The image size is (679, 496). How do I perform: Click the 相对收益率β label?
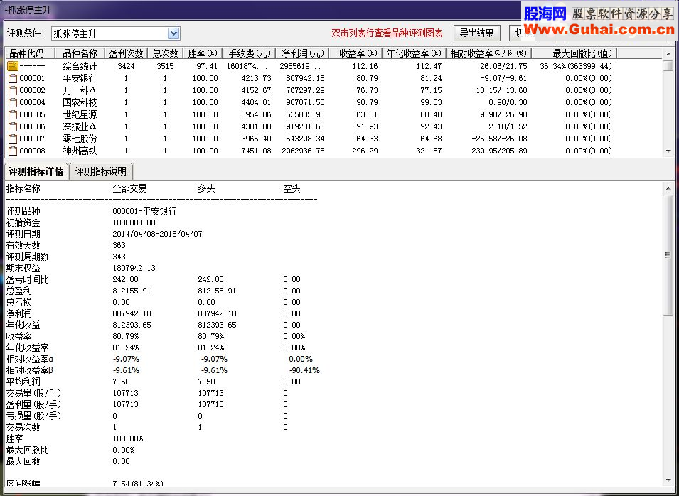29,370
